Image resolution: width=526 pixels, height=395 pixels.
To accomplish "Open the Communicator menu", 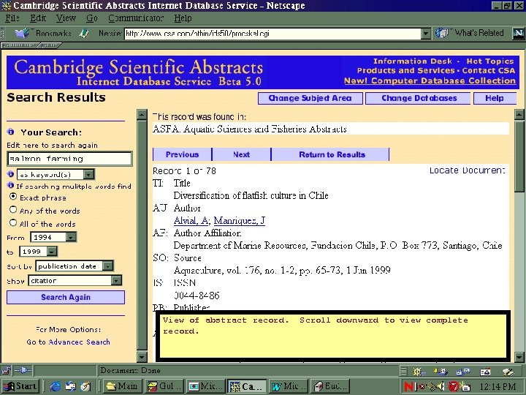I will pos(136,18).
